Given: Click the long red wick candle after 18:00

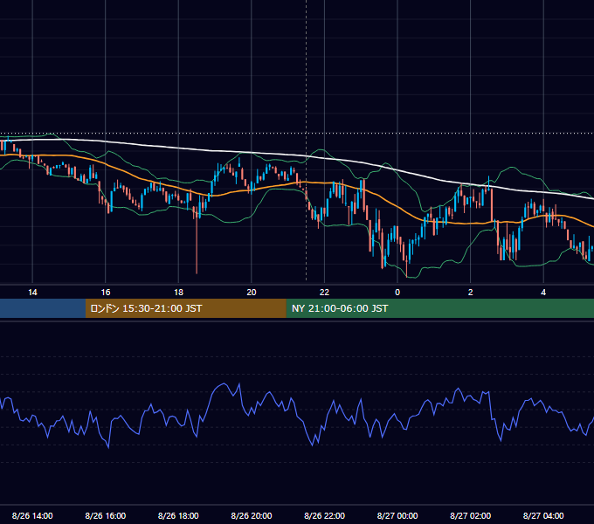Looking at the screenshot, I should click(x=197, y=240).
